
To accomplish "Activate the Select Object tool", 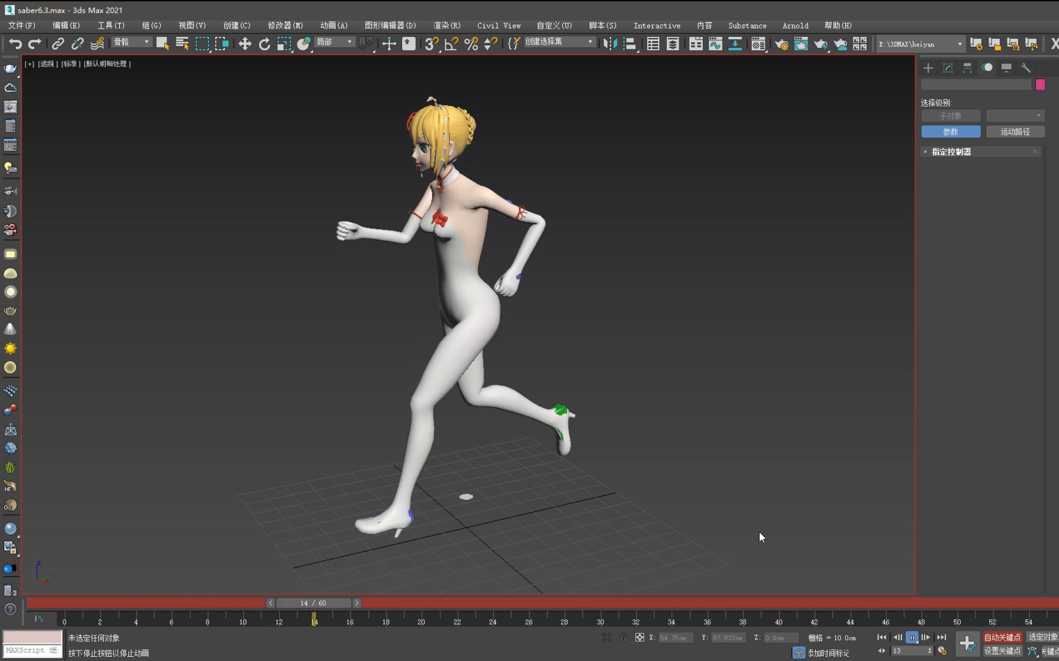I will click(162, 44).
